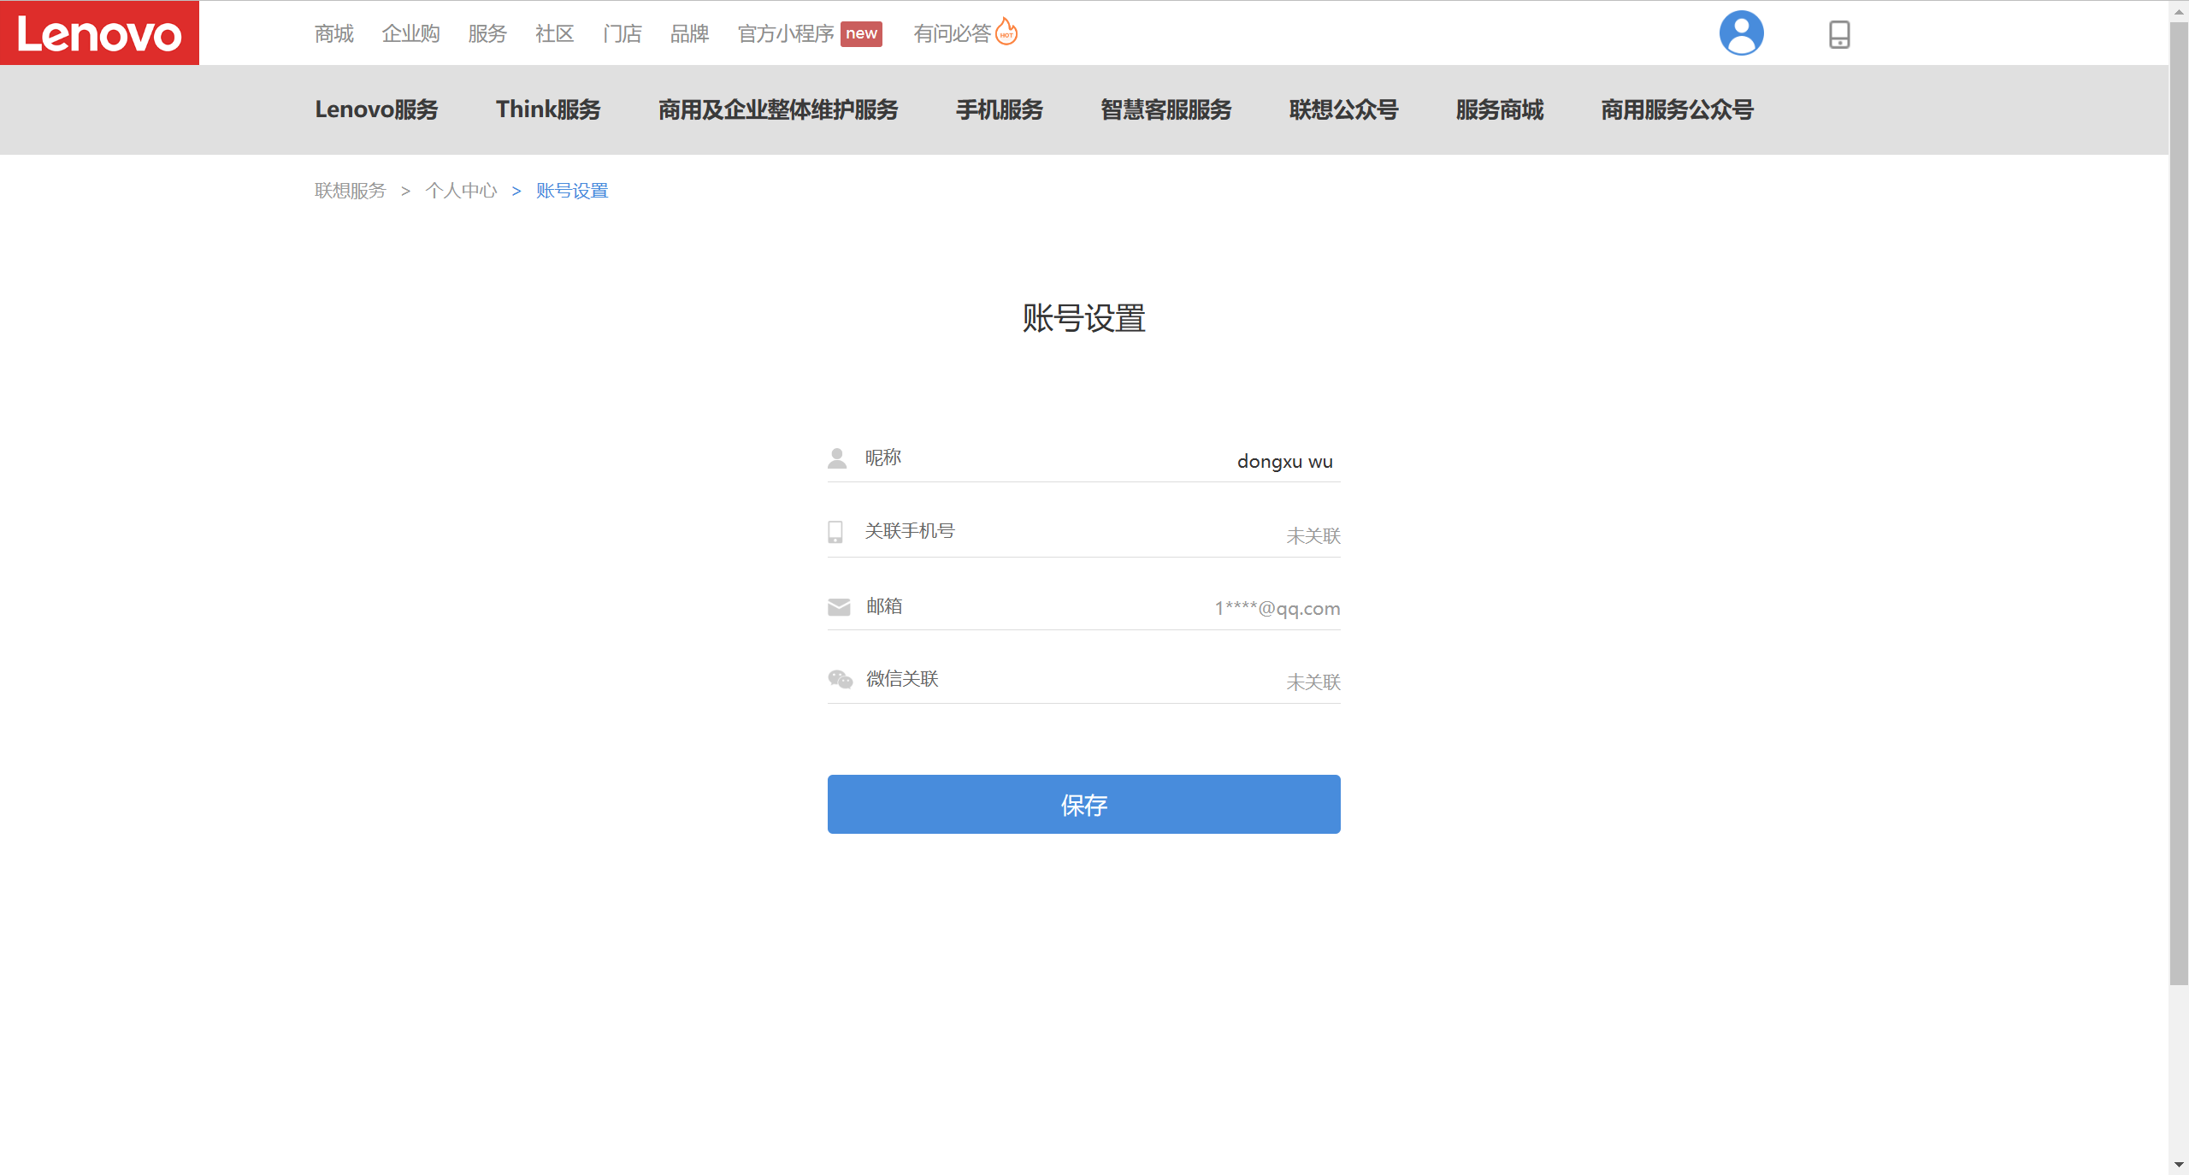Open the blue user avatar icon

[x=1741, y=33]
